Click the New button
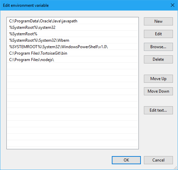Screen dimensions: 178x170 click(x=158, y=21)
